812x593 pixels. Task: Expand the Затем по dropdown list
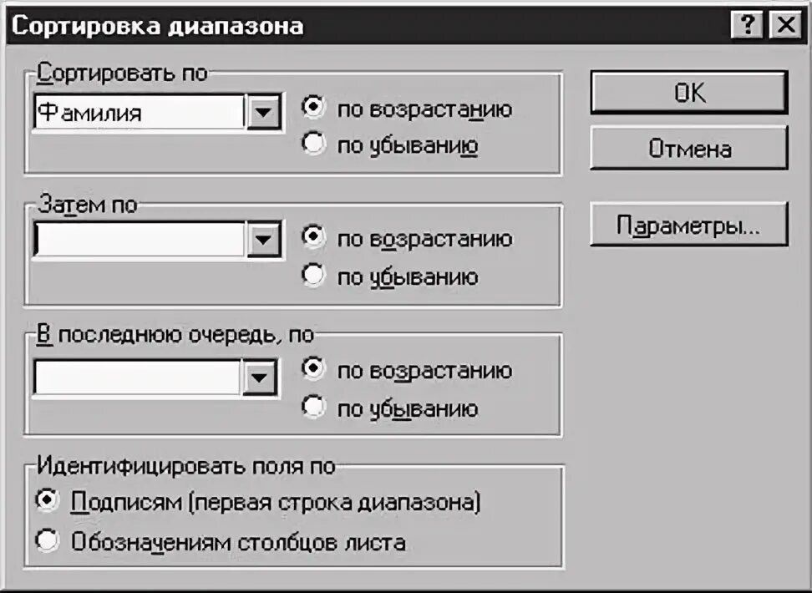[x=264, y=239]
